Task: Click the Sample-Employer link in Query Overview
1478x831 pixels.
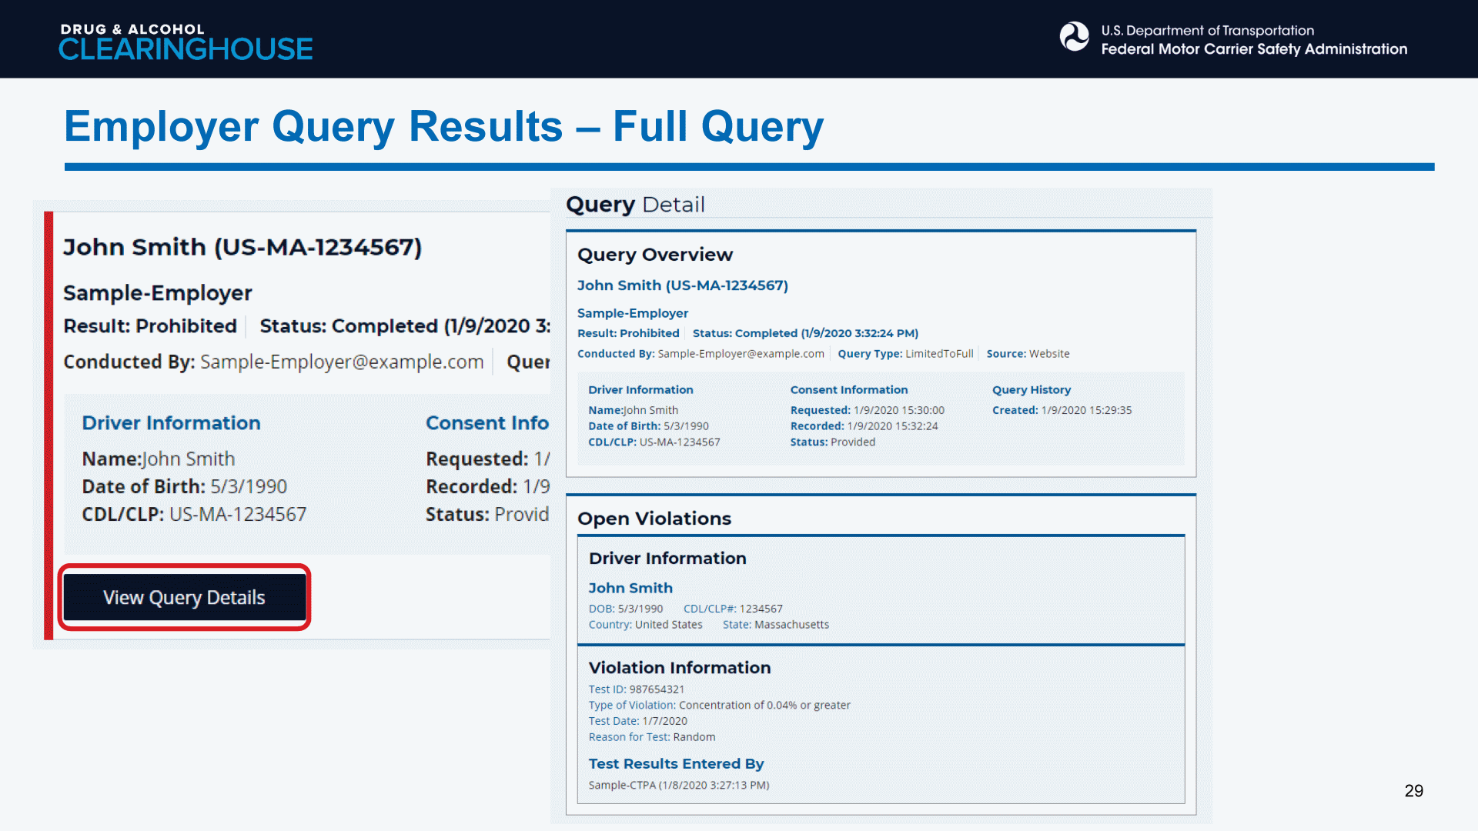Action: [x=632, y=313]
